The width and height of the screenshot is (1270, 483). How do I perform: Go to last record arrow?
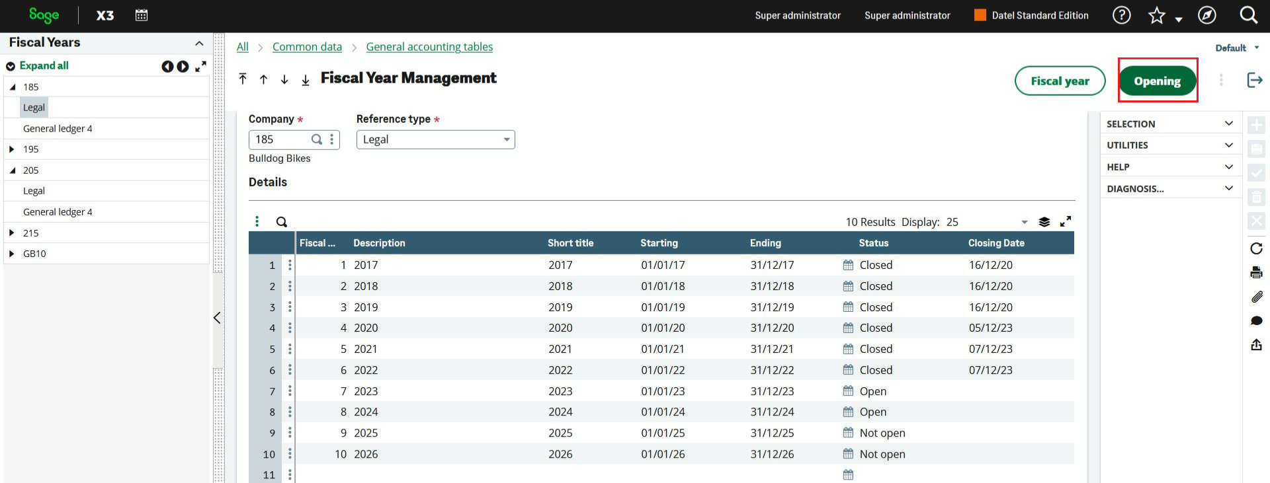[x=306, y=80]
